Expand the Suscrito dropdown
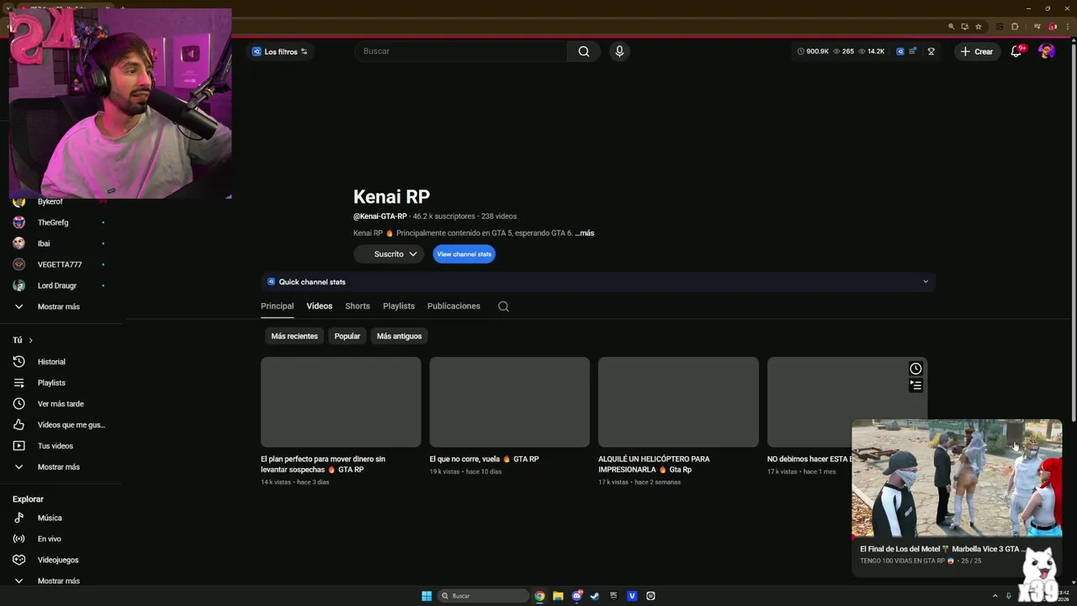1077x606 pixels. [x=389, y=254]
